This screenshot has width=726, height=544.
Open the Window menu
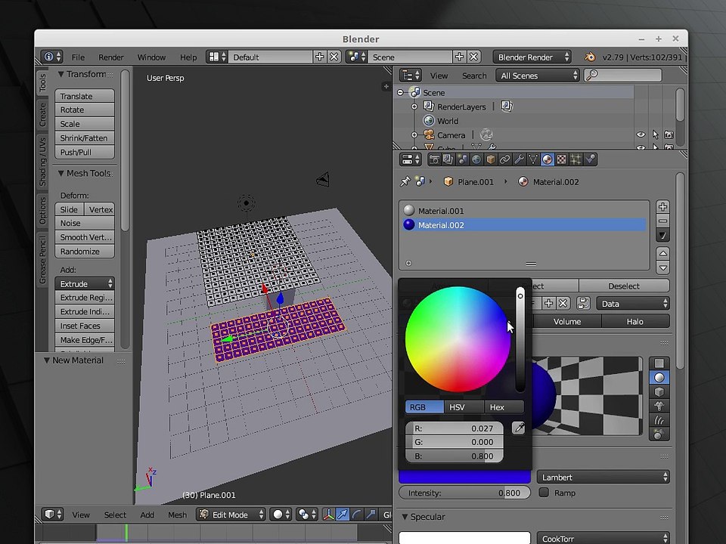[151, 57]
